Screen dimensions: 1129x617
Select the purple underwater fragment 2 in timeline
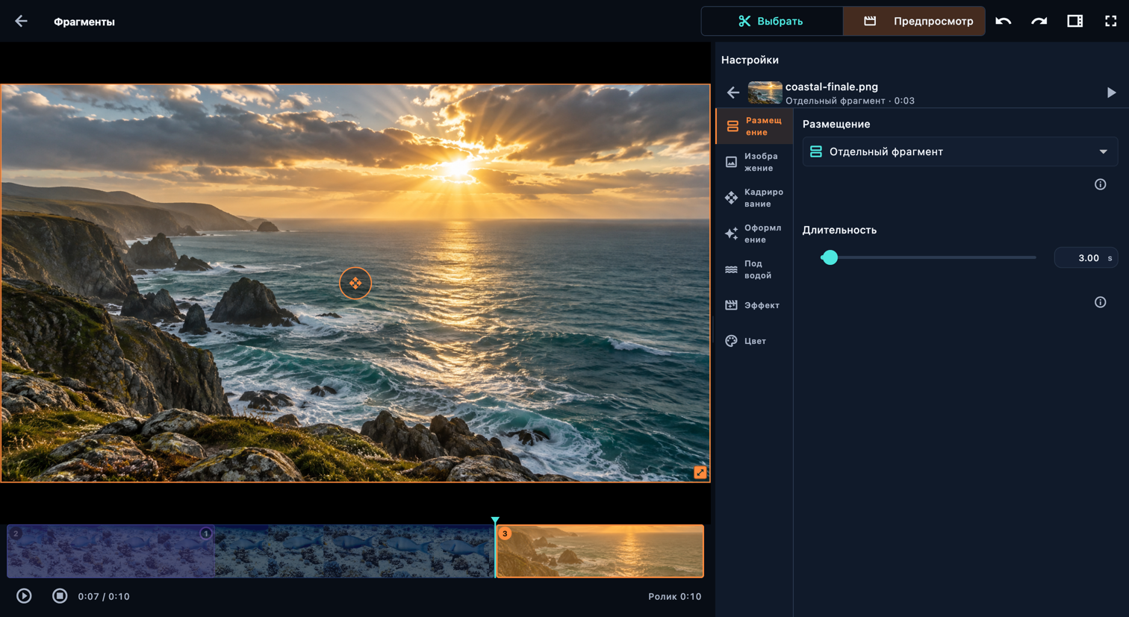coord(111,551)
